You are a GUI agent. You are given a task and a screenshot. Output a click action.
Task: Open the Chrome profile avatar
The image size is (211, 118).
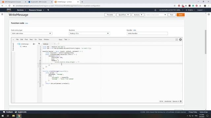(x=205, y=6)
